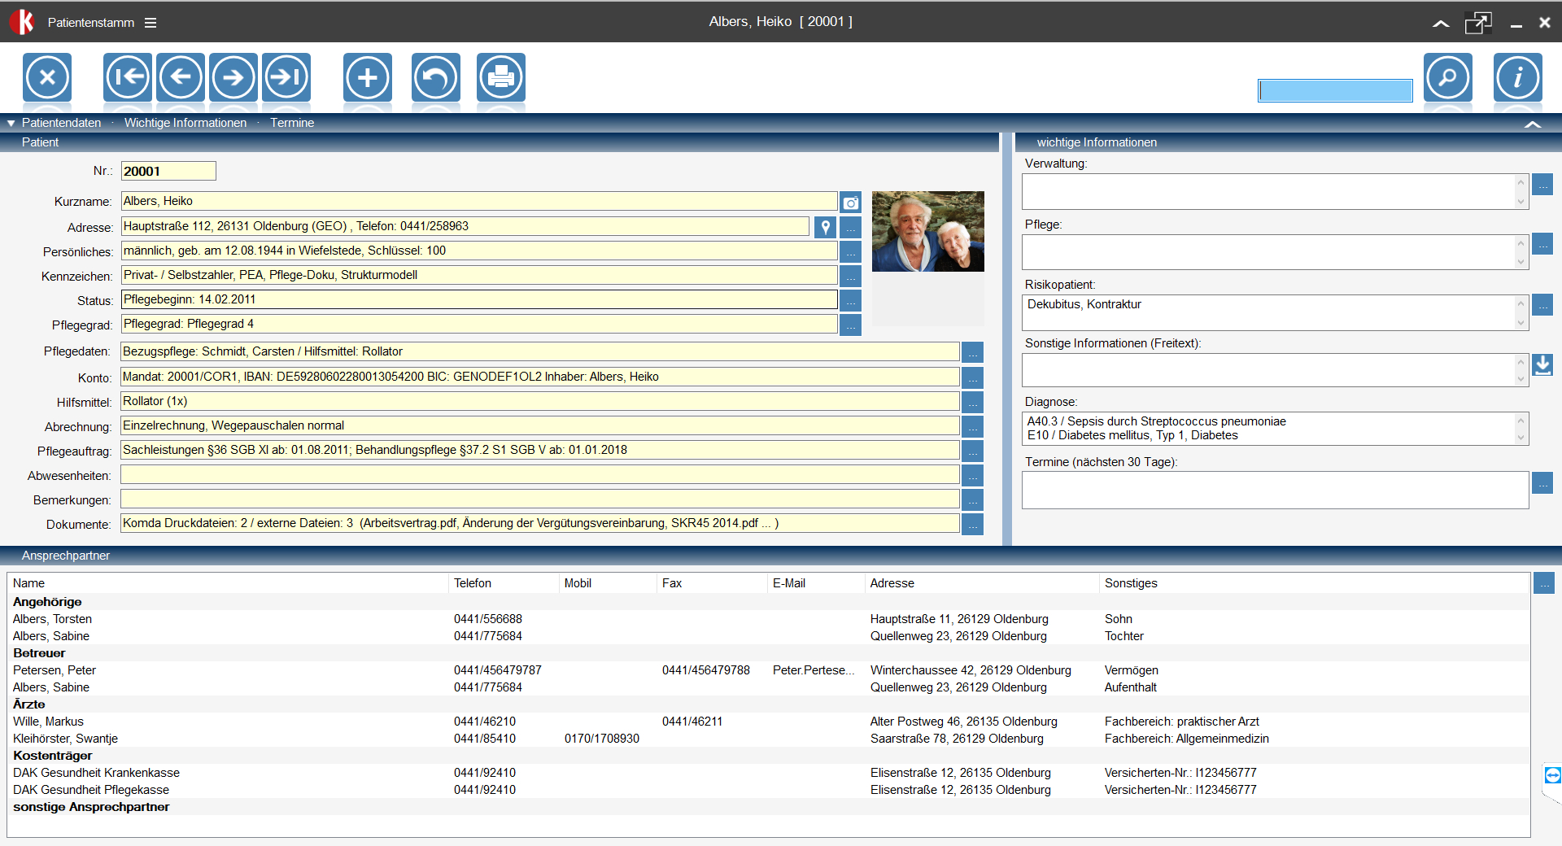
Task: Click the Kurzname field
Action: pos(479,202)
